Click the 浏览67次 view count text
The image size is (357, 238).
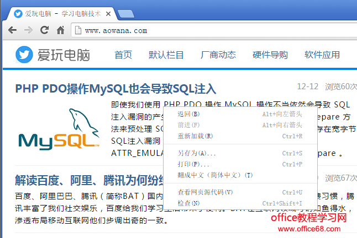tap(341, 178)
